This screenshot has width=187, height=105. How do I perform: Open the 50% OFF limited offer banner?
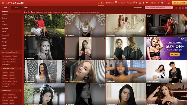click(166, 48)
